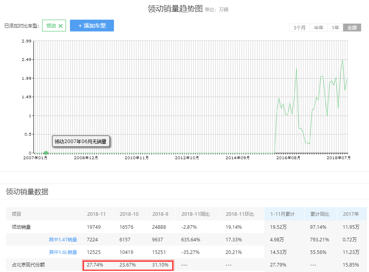Remove 领动 from the comparison list
Screen dimensions: 369x272
pyautogui.click(x=61, y=26)
